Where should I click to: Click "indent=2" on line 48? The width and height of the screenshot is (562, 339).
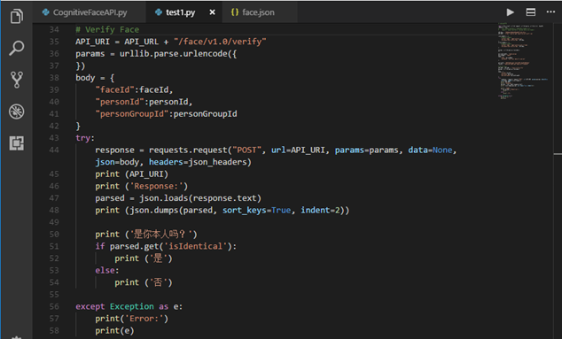[320, 211]
